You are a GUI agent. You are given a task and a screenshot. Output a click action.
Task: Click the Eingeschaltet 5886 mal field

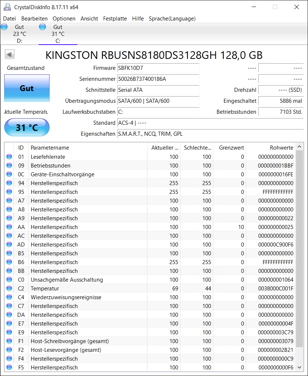(281, 101)
